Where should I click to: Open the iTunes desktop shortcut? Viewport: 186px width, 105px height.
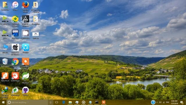pos(15,6)
